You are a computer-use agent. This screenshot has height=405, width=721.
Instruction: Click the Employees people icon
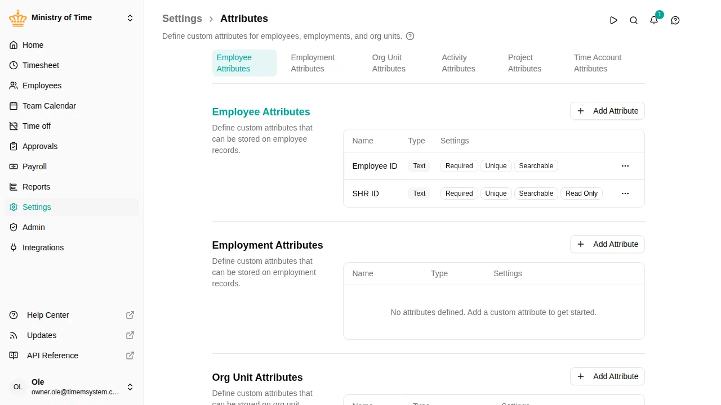(14, 85)
